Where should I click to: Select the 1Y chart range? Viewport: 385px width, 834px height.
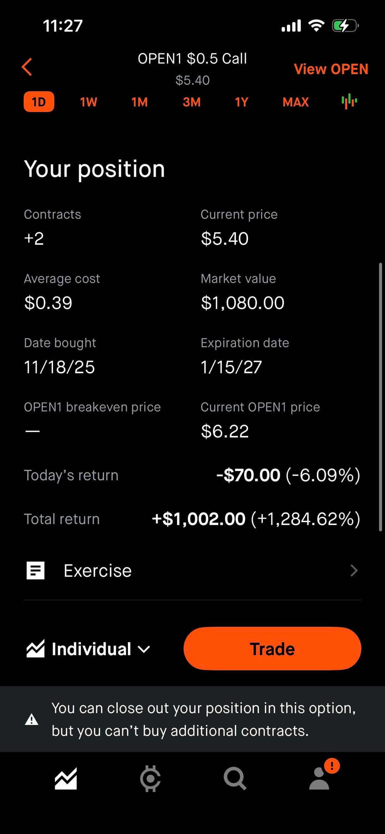coord(241,102)
